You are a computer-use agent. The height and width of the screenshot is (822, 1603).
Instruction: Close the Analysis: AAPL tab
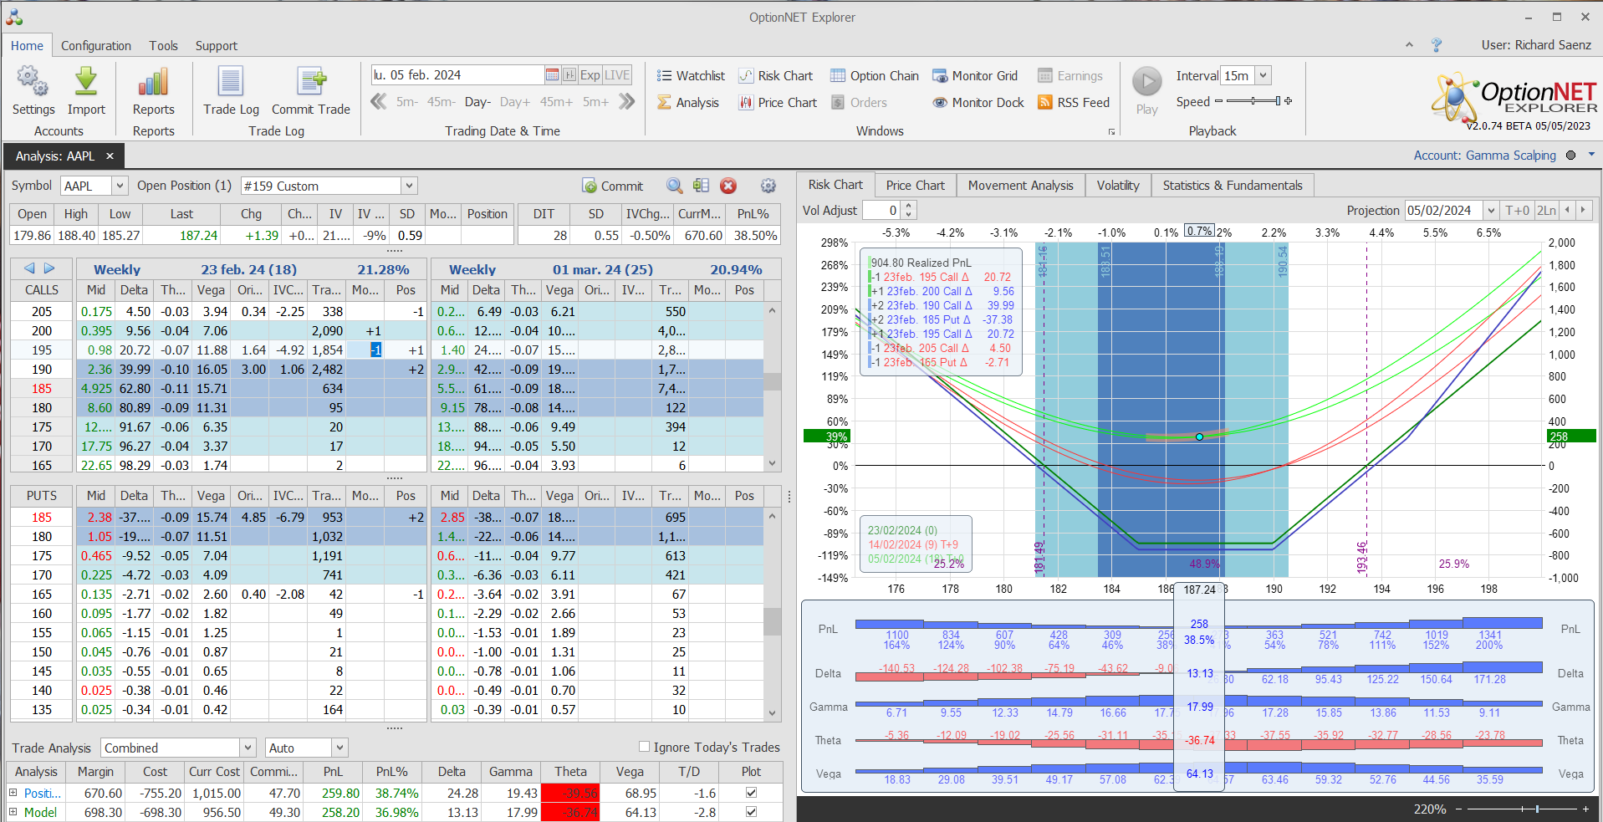[110, 156]
